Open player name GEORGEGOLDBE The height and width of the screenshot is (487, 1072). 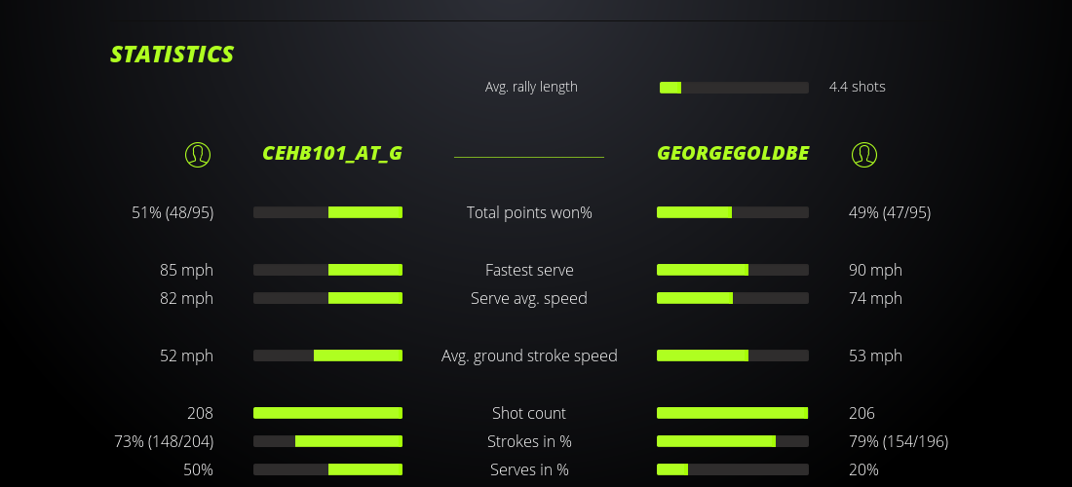(x=733, y=154)
